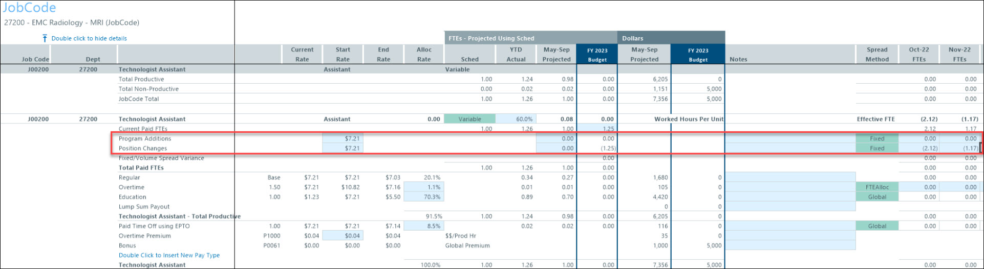This screenshot has height=269, width=984.
Task: Select Paid Time Off 8.5% alloc rate
Action: [424, 226]
